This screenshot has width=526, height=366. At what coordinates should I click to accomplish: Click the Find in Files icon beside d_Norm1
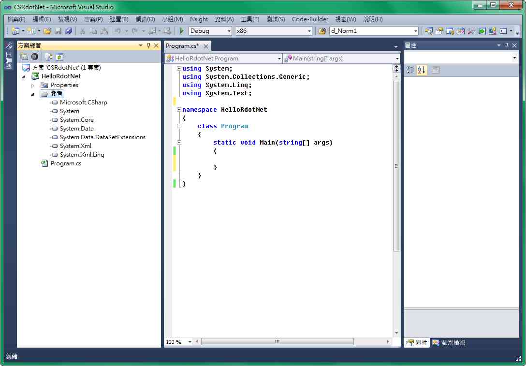322,31
